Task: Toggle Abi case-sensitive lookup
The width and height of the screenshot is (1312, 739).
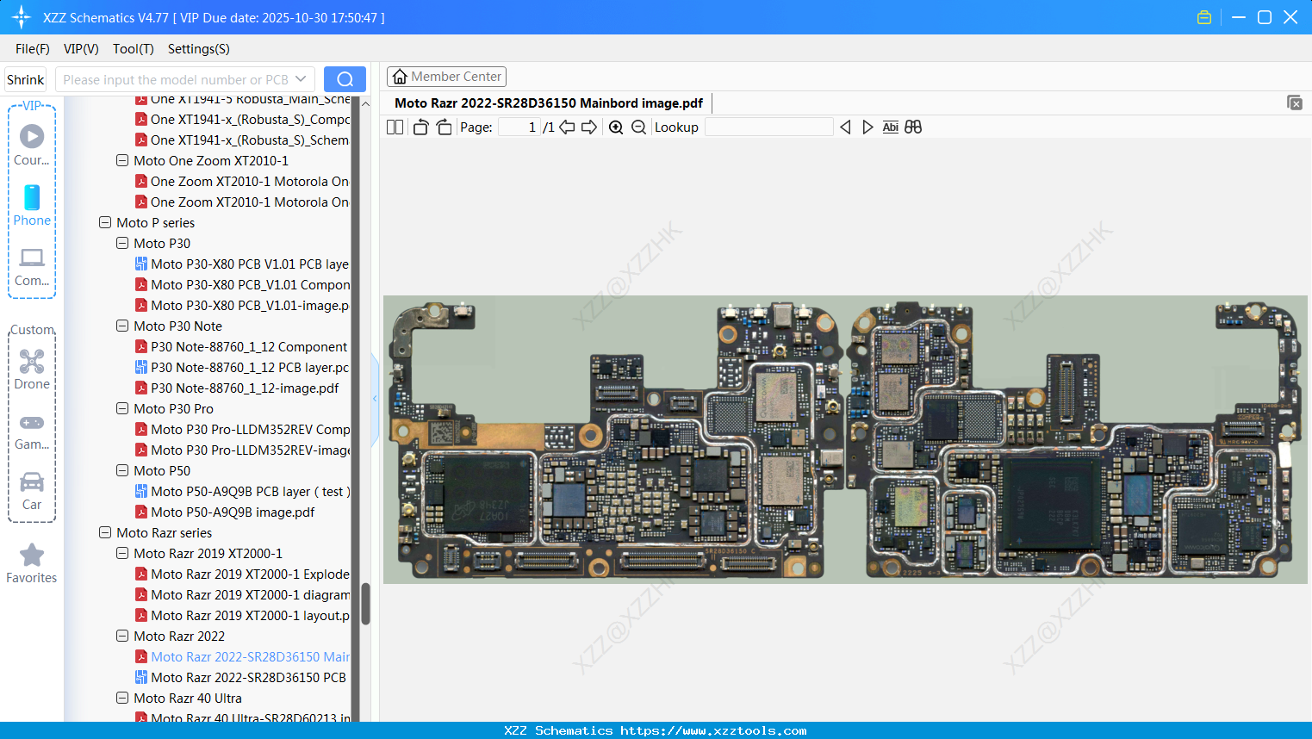Action: (x=890, y=127)
